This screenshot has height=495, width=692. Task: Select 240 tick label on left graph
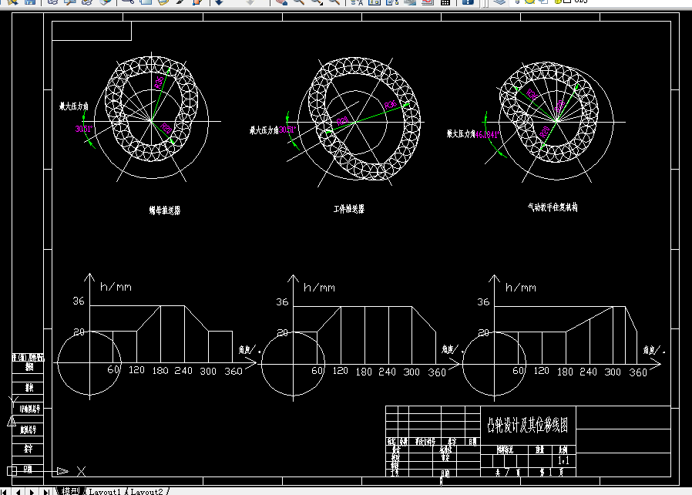click(183, 370)
